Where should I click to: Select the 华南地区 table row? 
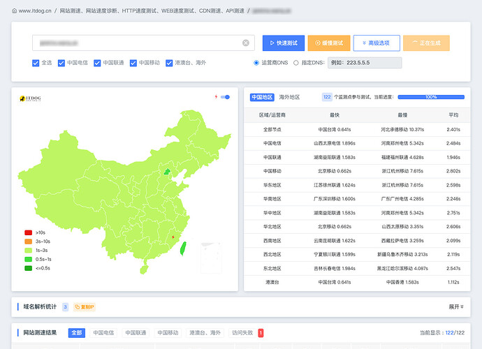pyautogui.click(x=357, y=199)
